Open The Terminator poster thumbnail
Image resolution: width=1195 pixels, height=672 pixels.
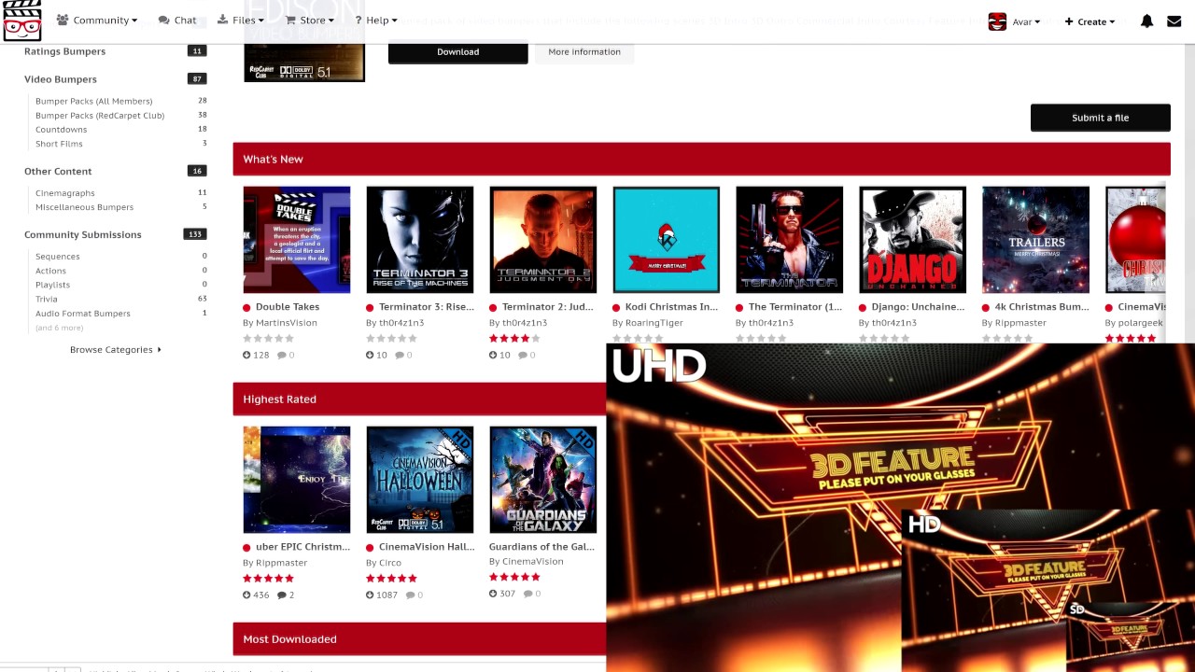pos(790,240)
